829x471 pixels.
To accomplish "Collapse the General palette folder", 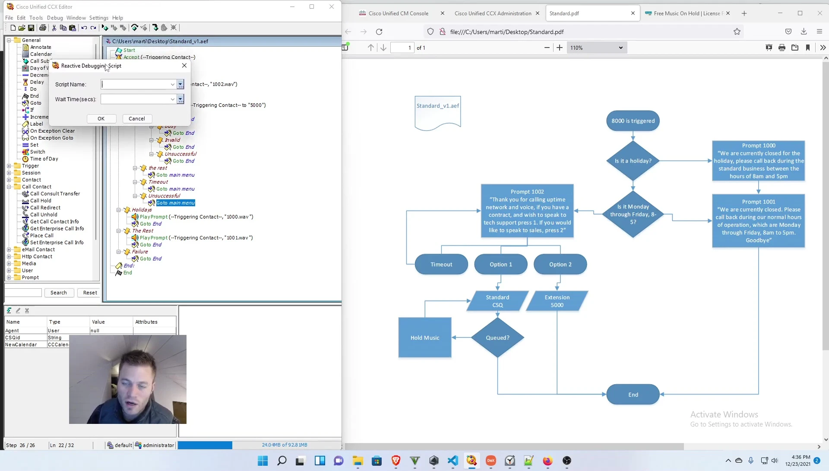I will [x=9, y=40].
